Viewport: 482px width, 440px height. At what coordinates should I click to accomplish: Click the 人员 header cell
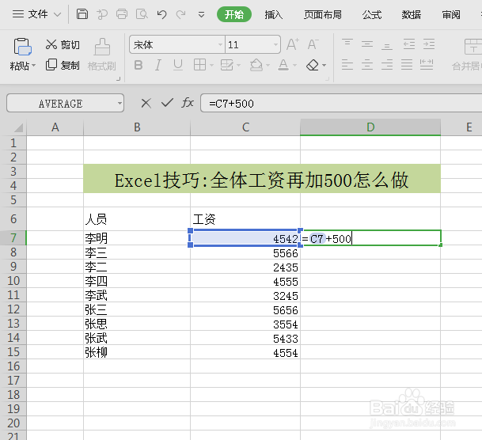point(137,219)
